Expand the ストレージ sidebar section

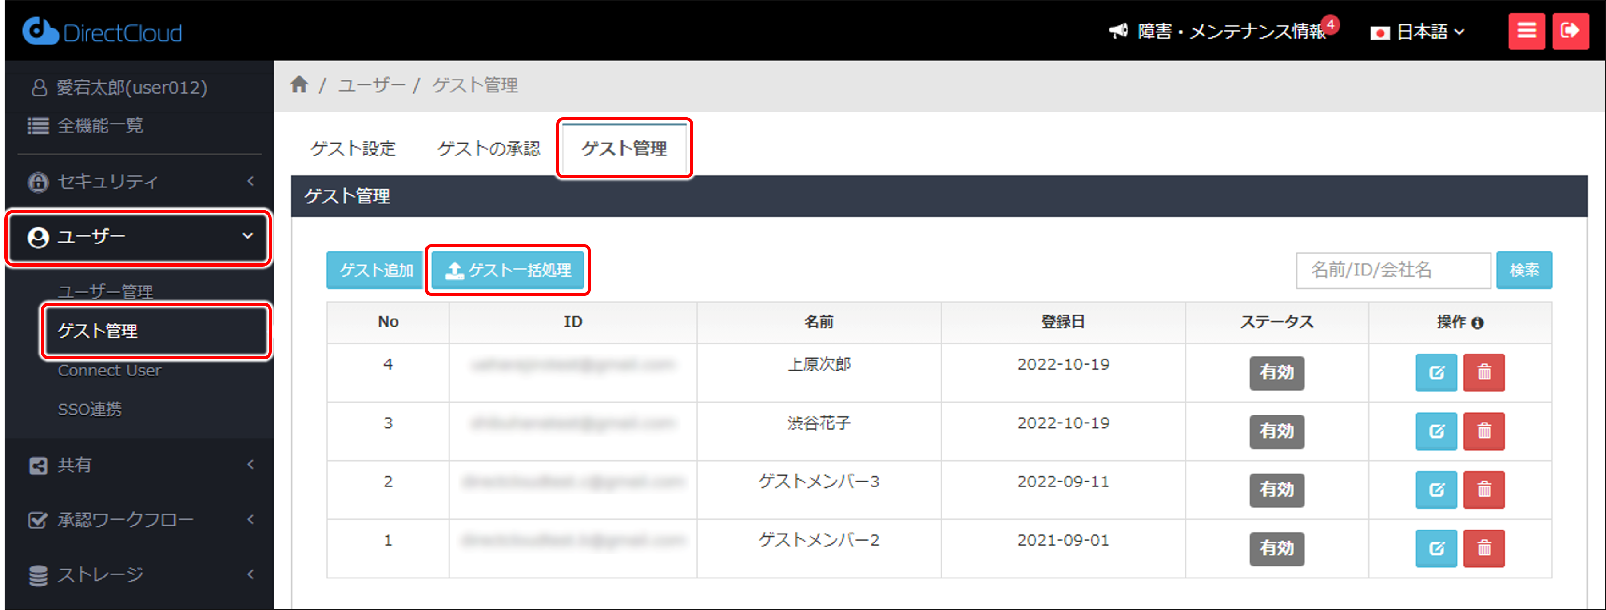coord(137,574)
